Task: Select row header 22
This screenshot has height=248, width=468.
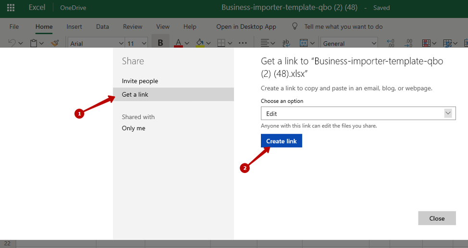Action: 8,244
